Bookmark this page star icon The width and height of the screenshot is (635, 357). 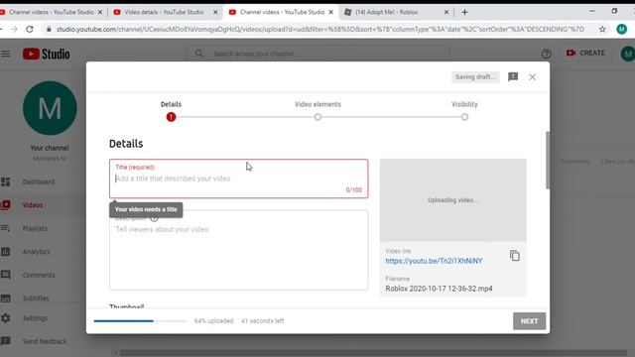coord(602,29)
